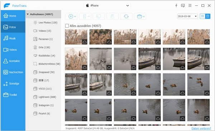Image resolution: width=215 pixels, height=131 pixels.
Task: Click the Rückblicke icon
Action: click(x=35, y=55)
